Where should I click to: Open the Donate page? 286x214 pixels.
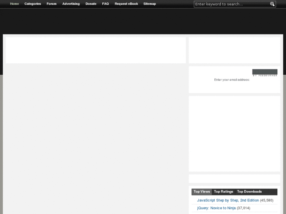[91, 4]
